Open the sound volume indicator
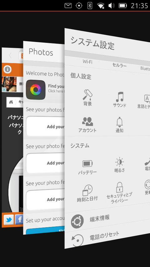The width and height of the screenshot is (150, 267). (111, 6)
